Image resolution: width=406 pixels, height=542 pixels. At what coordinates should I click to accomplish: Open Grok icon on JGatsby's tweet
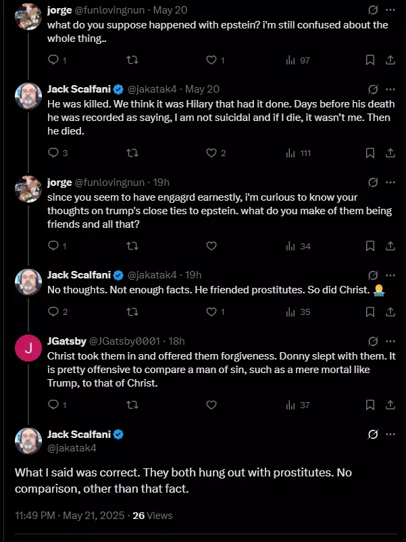373,341
